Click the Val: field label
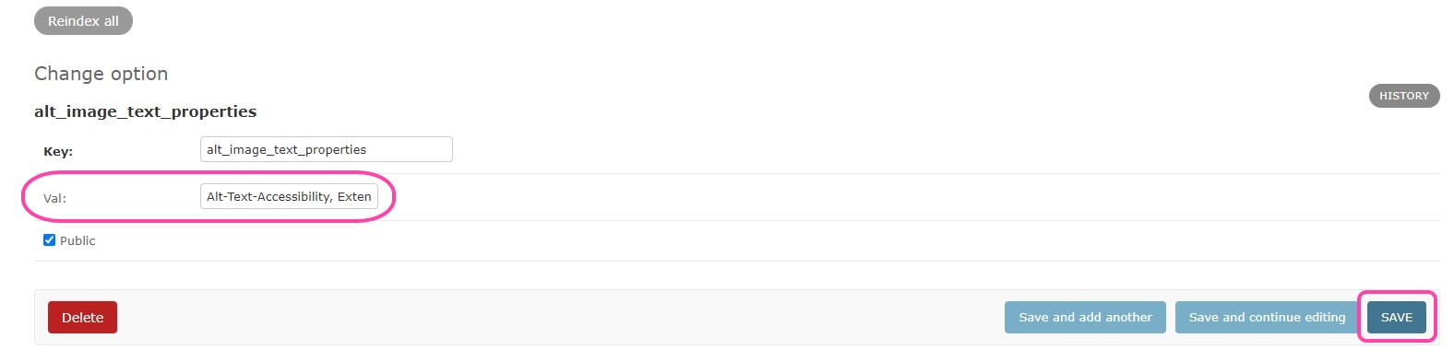 tap(54, 198)
